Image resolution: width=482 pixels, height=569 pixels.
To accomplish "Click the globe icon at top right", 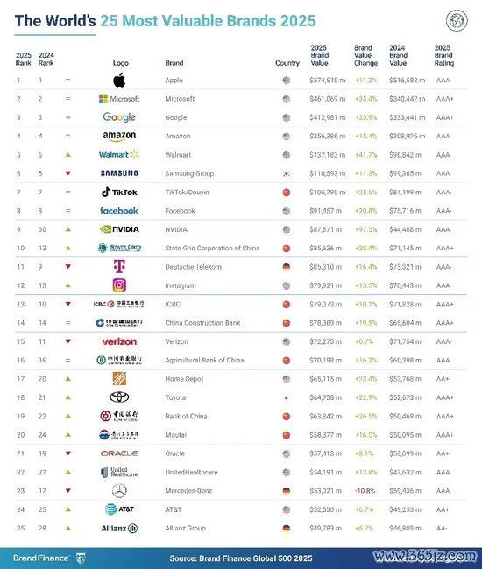I will pyautogui.click(x=457, y=21).
